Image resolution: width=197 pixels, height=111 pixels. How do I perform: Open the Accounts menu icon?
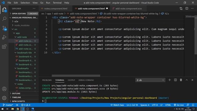[x=4, y=89]
